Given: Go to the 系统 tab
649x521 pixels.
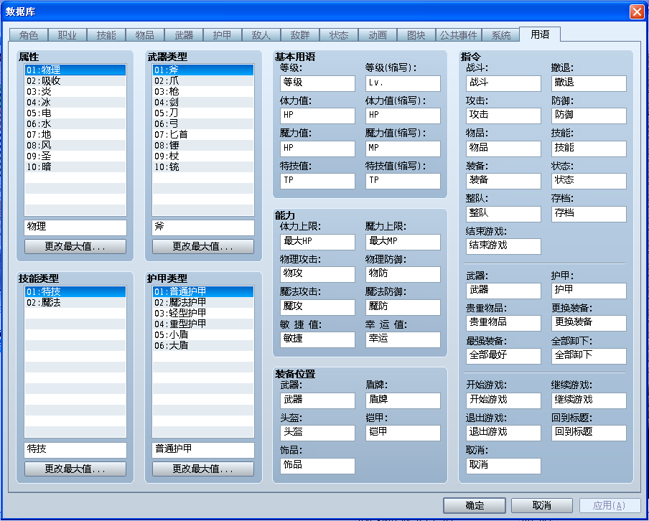Looking at the screenshot, I should (x=501, y=35).
